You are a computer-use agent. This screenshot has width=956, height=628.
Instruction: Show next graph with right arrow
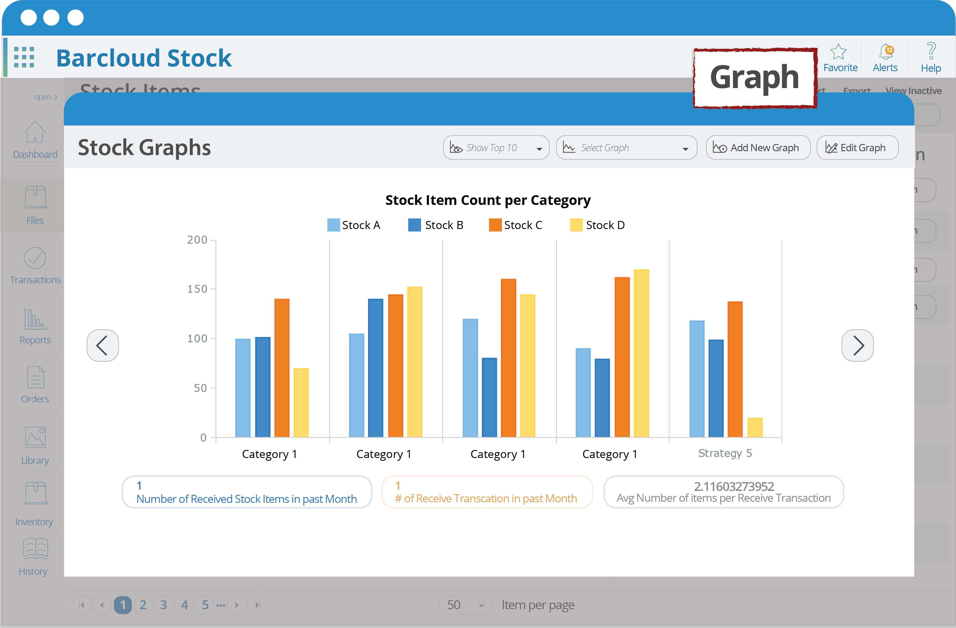(857, 346)
